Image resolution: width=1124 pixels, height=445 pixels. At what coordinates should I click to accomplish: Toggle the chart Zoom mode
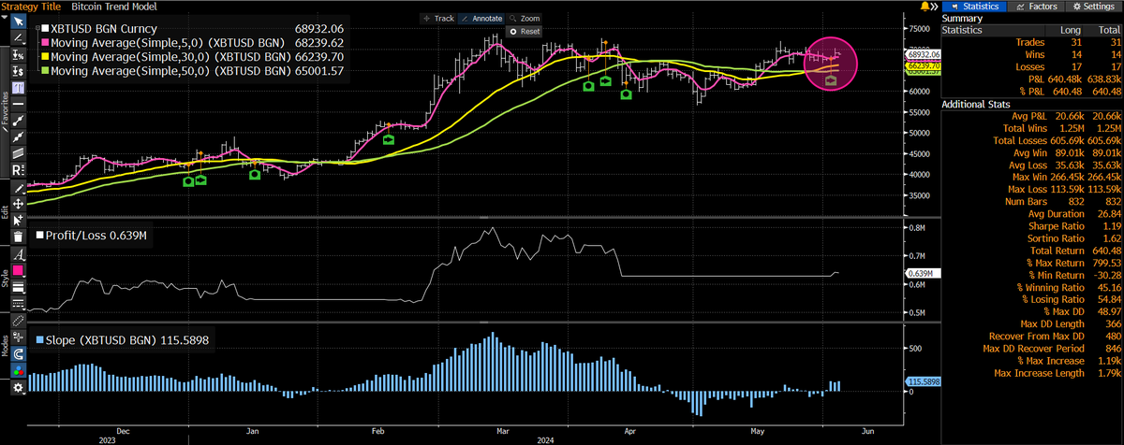[525, 18]
